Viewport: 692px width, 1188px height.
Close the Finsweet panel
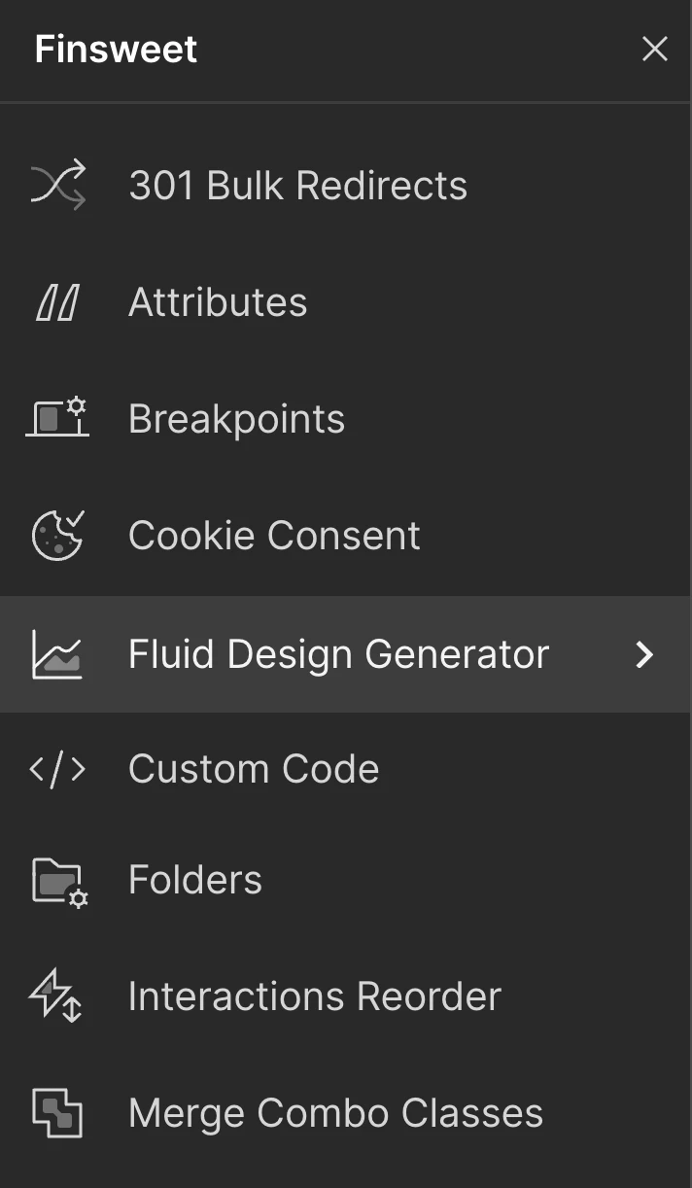655,49
